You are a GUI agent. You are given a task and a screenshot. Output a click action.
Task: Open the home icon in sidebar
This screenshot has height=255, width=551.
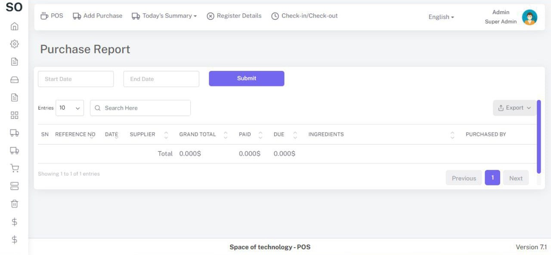pyautogui.click(x=14, y=26)
